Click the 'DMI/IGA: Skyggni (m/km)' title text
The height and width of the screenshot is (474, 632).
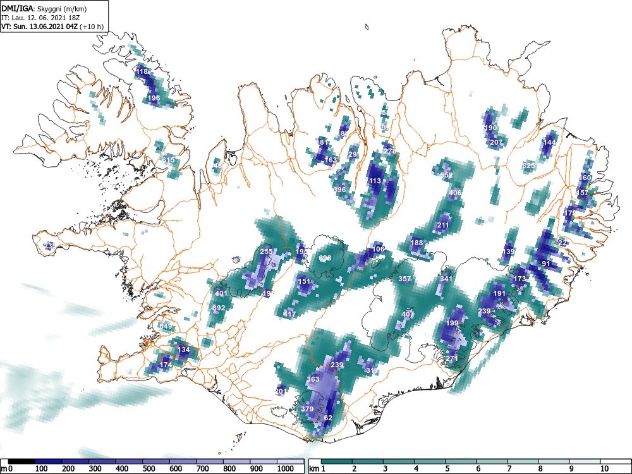pyautogui.click(x=44, y=8)
